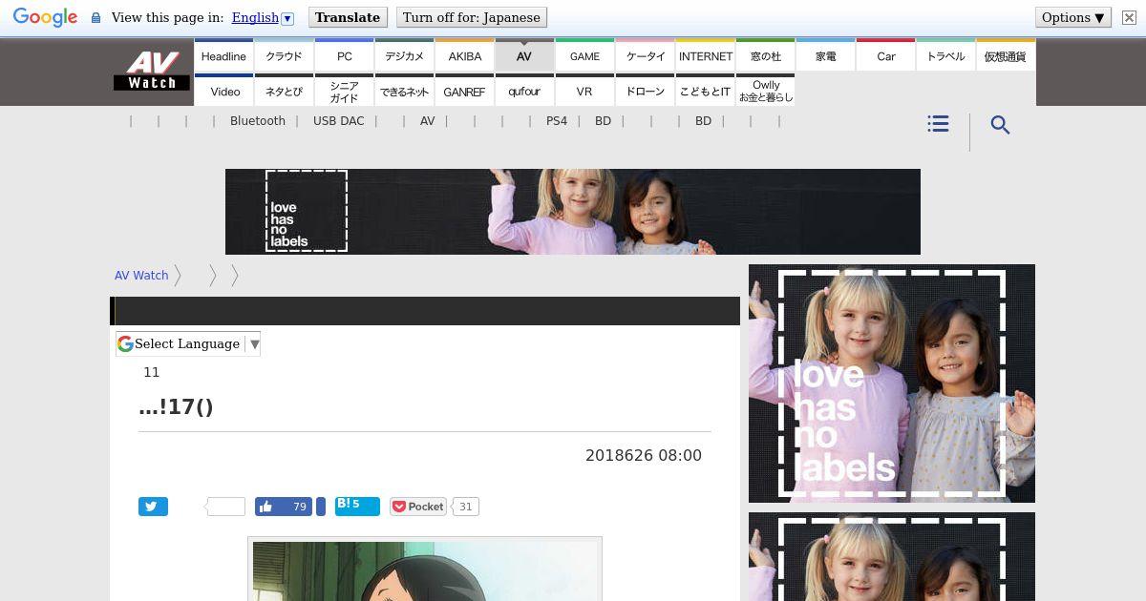Open the AV topic link in sub-navigation

pos(427,121)
